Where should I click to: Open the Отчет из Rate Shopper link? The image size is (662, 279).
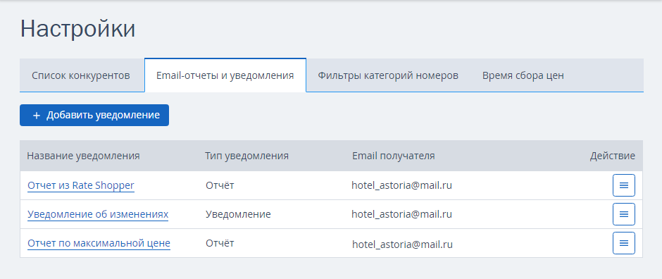coord(81,185)
